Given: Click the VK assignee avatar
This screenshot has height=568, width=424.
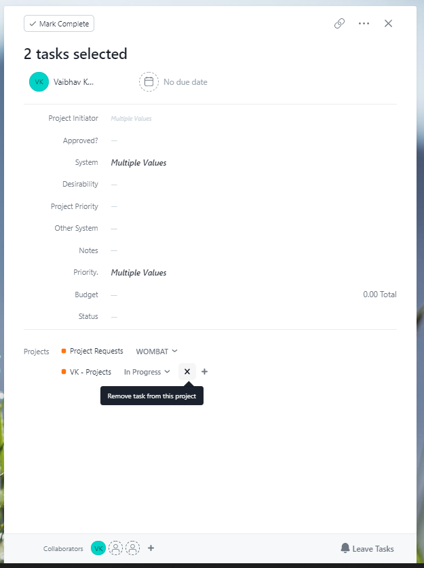Looking at the screenshot, I should 39,82.
